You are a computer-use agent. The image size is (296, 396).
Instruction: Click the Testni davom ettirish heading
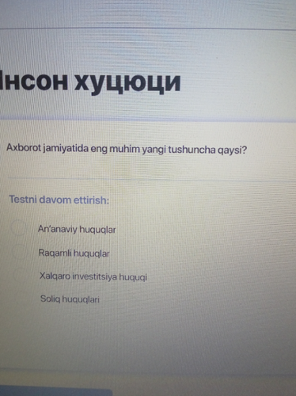[59, 200]
